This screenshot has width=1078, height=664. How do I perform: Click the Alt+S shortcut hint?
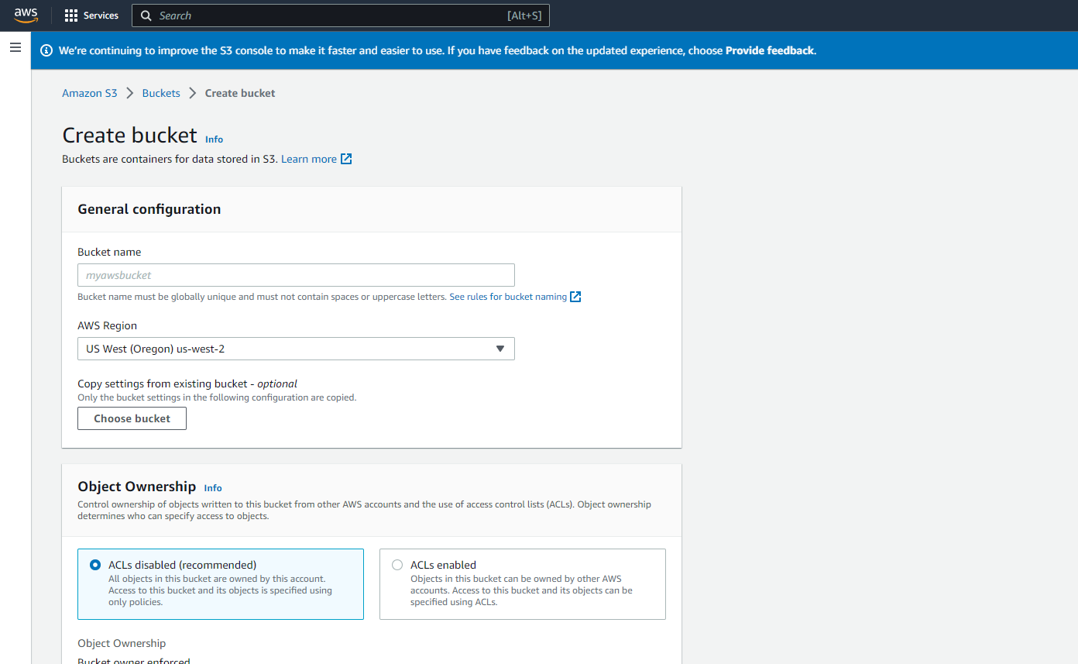click(x=524, y=15)
